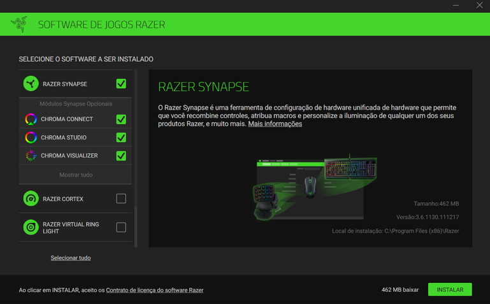Click the Módulos Synapse Opcionais heading
The image size is (490, 304).
tap(76, 104)
